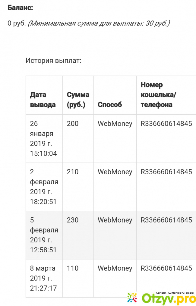Click the Otzyv.pro watermark text

pyautogui.click(x=166, y=299)
